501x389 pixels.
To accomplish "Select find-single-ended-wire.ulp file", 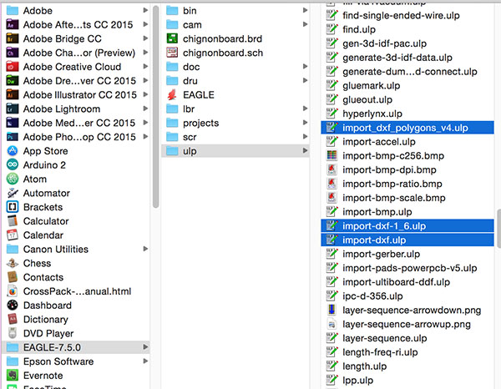I will [407, 15].
